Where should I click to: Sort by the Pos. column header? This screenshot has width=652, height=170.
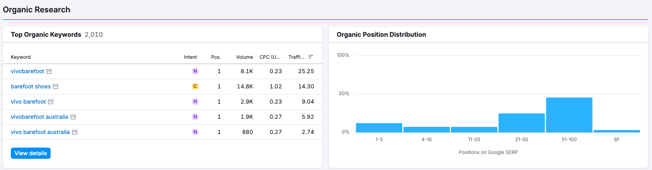(216, 57)
